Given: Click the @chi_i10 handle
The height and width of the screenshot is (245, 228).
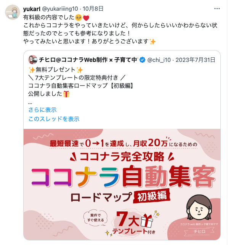Looking at the screenshot, I should click(159, 60).
